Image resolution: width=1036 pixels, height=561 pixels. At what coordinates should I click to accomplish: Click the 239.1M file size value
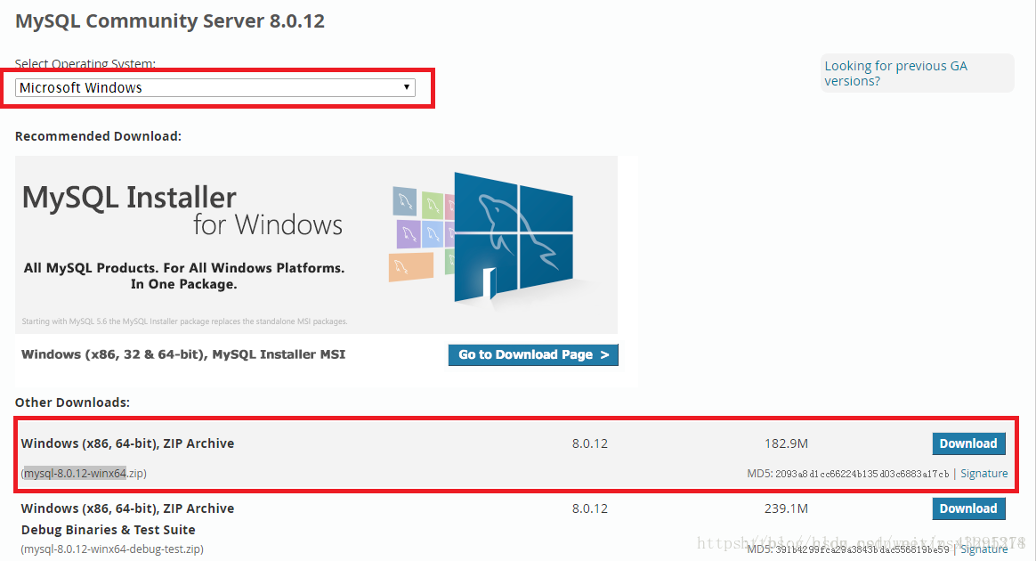(786, 508)
